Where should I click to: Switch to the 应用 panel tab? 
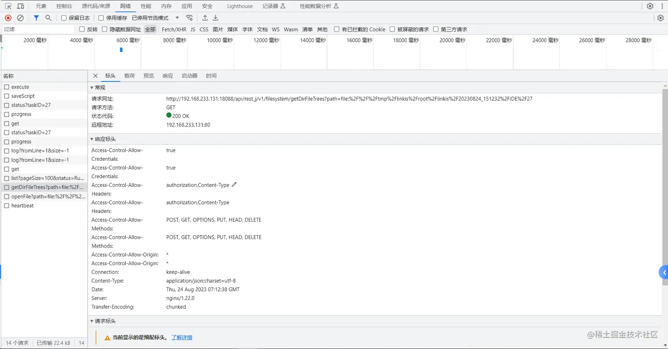tap(187, 6)
